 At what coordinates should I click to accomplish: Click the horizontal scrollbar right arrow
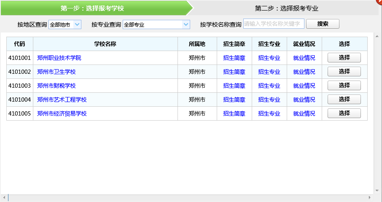coord(370,198)
